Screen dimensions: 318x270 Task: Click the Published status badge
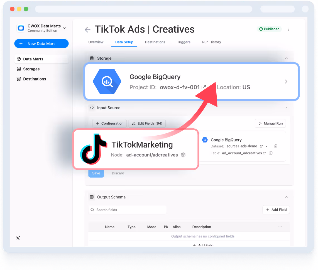(269, 29)
